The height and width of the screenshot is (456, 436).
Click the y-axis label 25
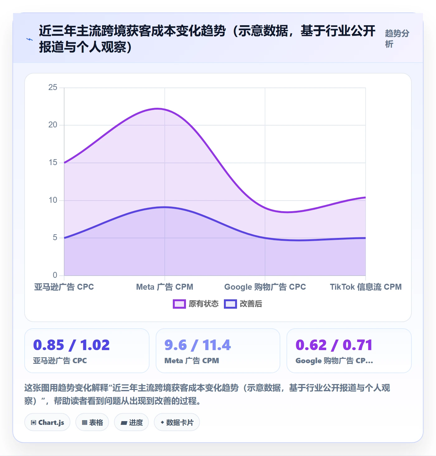tap(53, 88)
